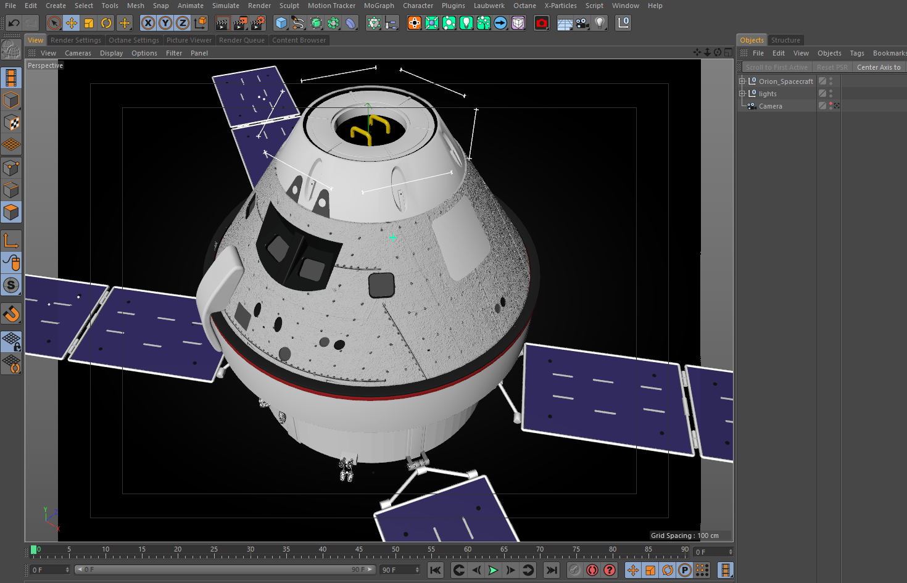The image size is (907, 583).
Task: Click the Pen spline tool icon
Action: coord(298,23)
